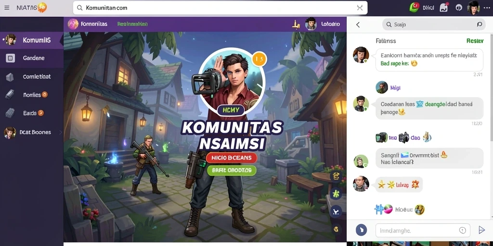Click the yellow trophy icon in header
The image size is (493, 246).
(296, 24)
